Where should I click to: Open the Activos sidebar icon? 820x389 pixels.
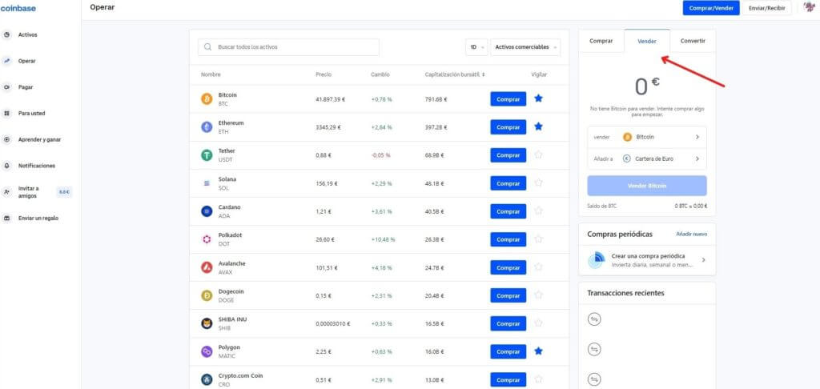(6, 35)
